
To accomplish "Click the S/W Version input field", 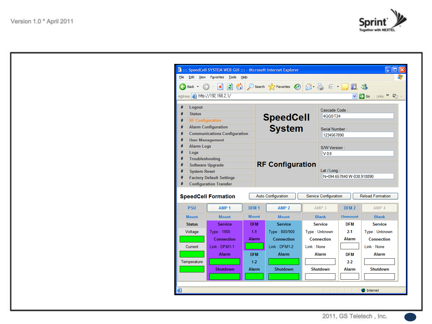I will [358, 154].
